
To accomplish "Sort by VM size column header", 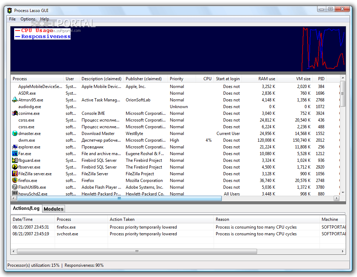I will click(x=294, y=79).
